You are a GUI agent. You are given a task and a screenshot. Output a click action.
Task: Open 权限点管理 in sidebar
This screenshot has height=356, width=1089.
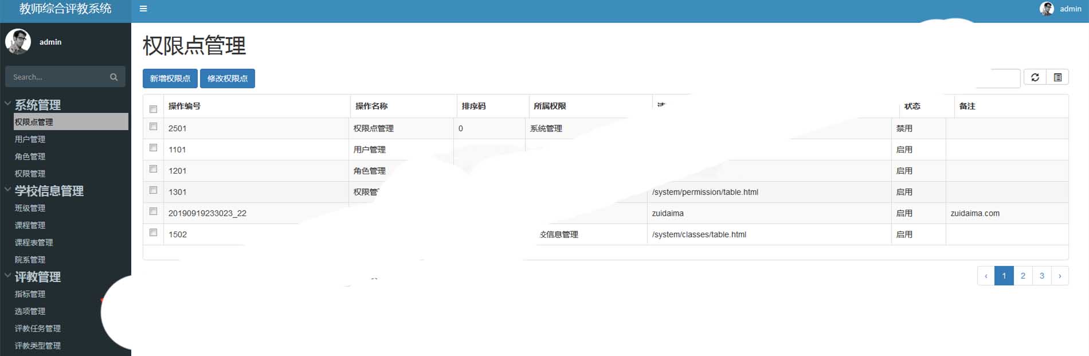click(71, 122)
